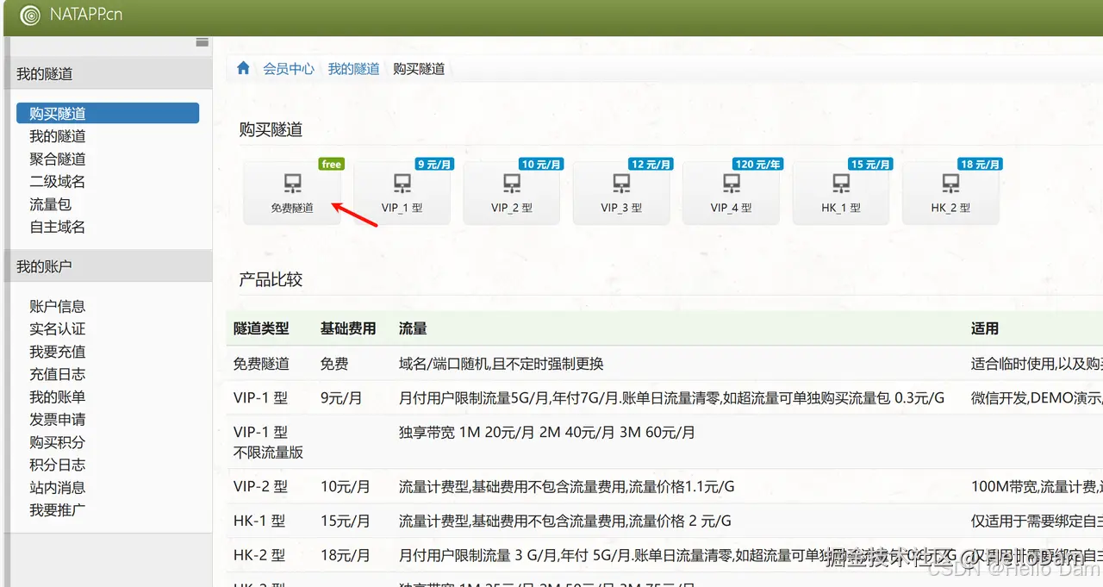This screenshot has height=587, width=1103.
Task: Collapse the 我的账户 sidebar section header
Action: [108, 266]
